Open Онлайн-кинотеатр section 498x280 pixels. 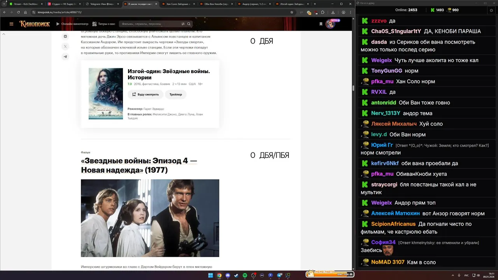[72, 24]
